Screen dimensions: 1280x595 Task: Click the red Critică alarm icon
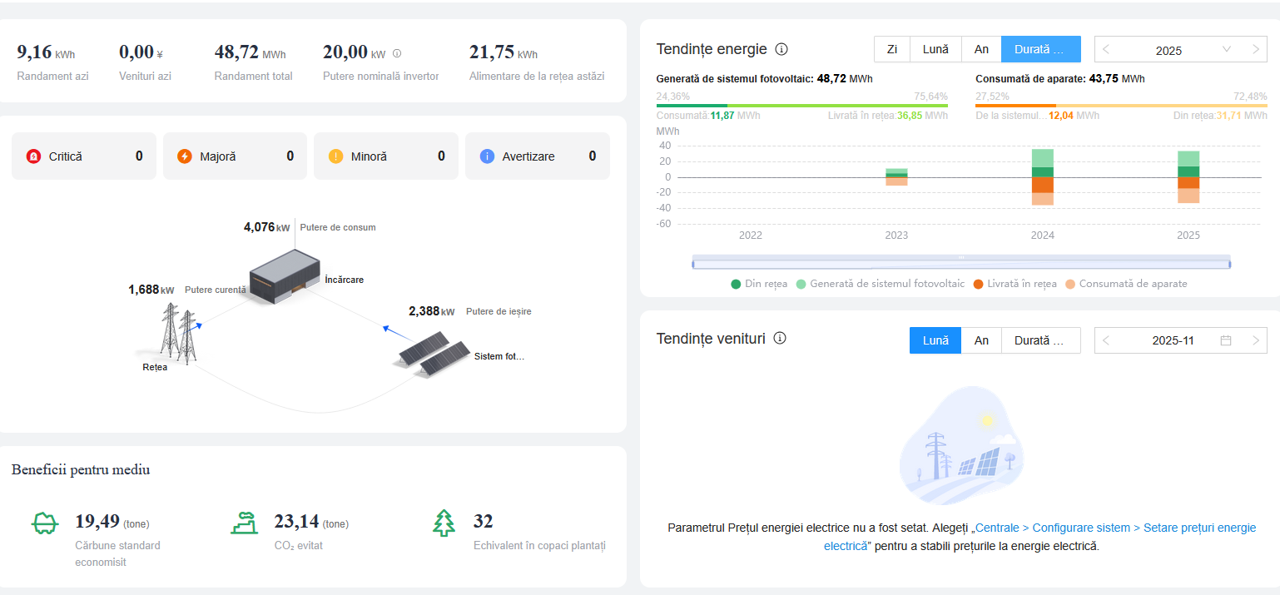[x=33, y=156]
